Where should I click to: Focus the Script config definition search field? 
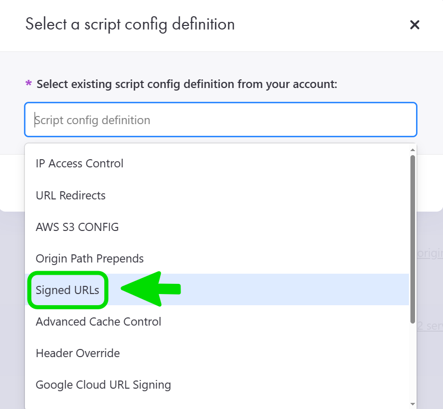click(220, 120)
